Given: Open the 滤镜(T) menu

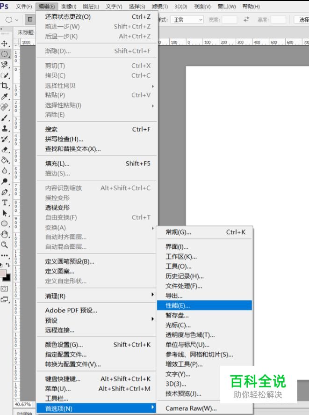Looking at the screenshot, I should (160, 7).
